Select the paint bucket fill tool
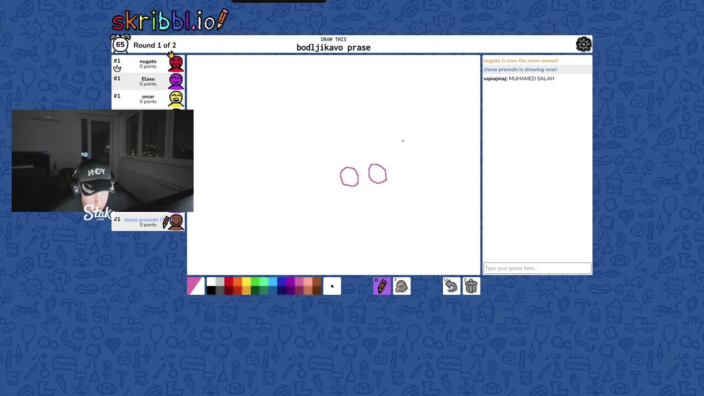 point(402,286)
